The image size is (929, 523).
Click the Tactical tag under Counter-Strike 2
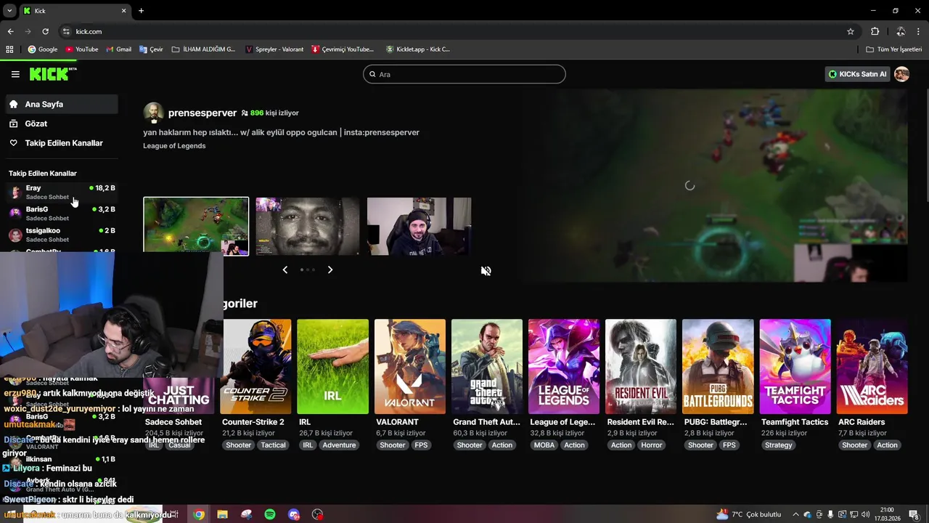274,445
